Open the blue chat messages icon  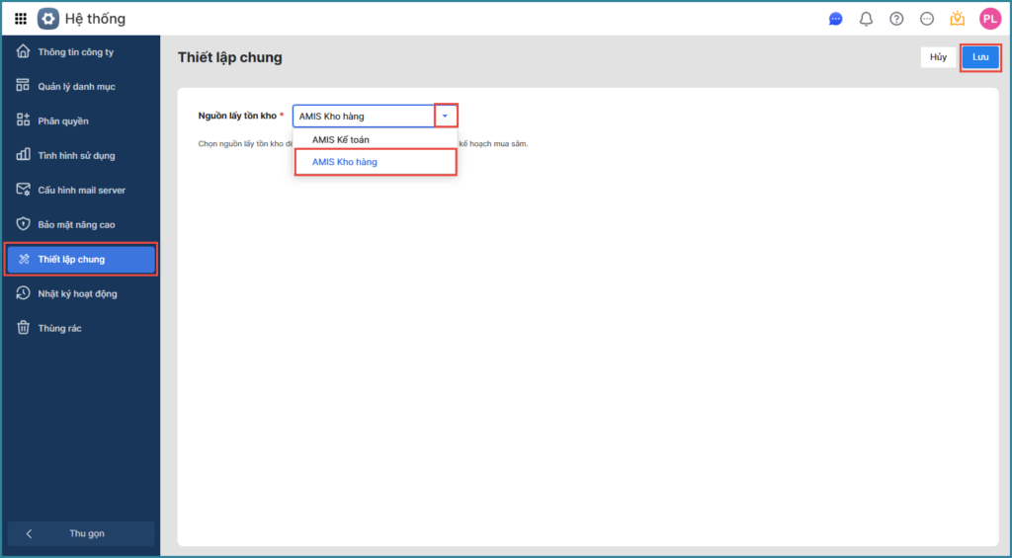[836, 19]
